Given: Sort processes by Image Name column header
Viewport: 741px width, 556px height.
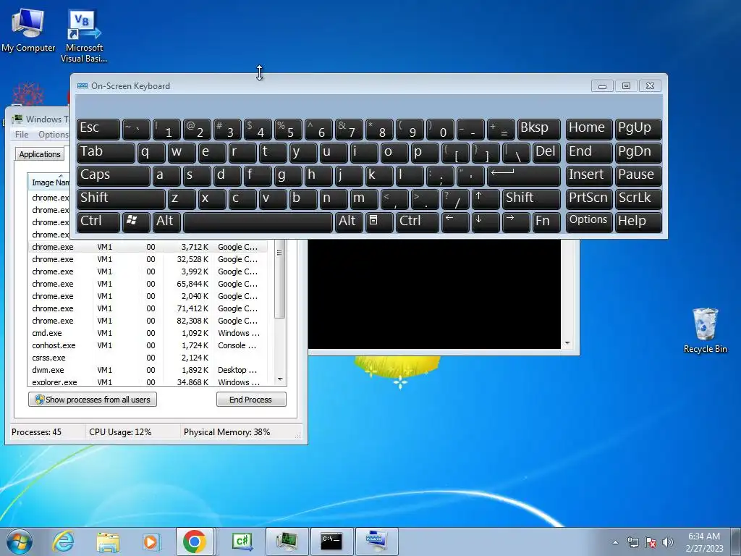Looking at the screenshot, I should (x=50, y=182).
